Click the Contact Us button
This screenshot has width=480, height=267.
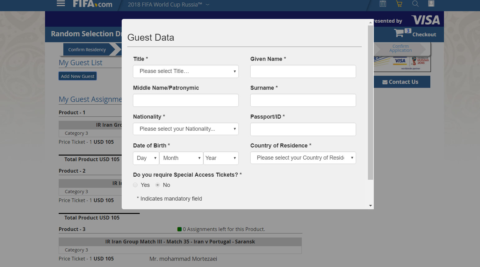(402, 82)
